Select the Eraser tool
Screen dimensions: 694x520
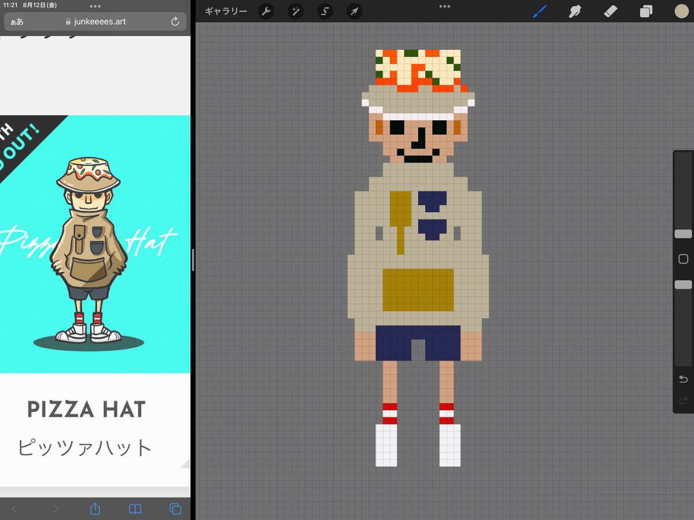click(x=611, y=11)
